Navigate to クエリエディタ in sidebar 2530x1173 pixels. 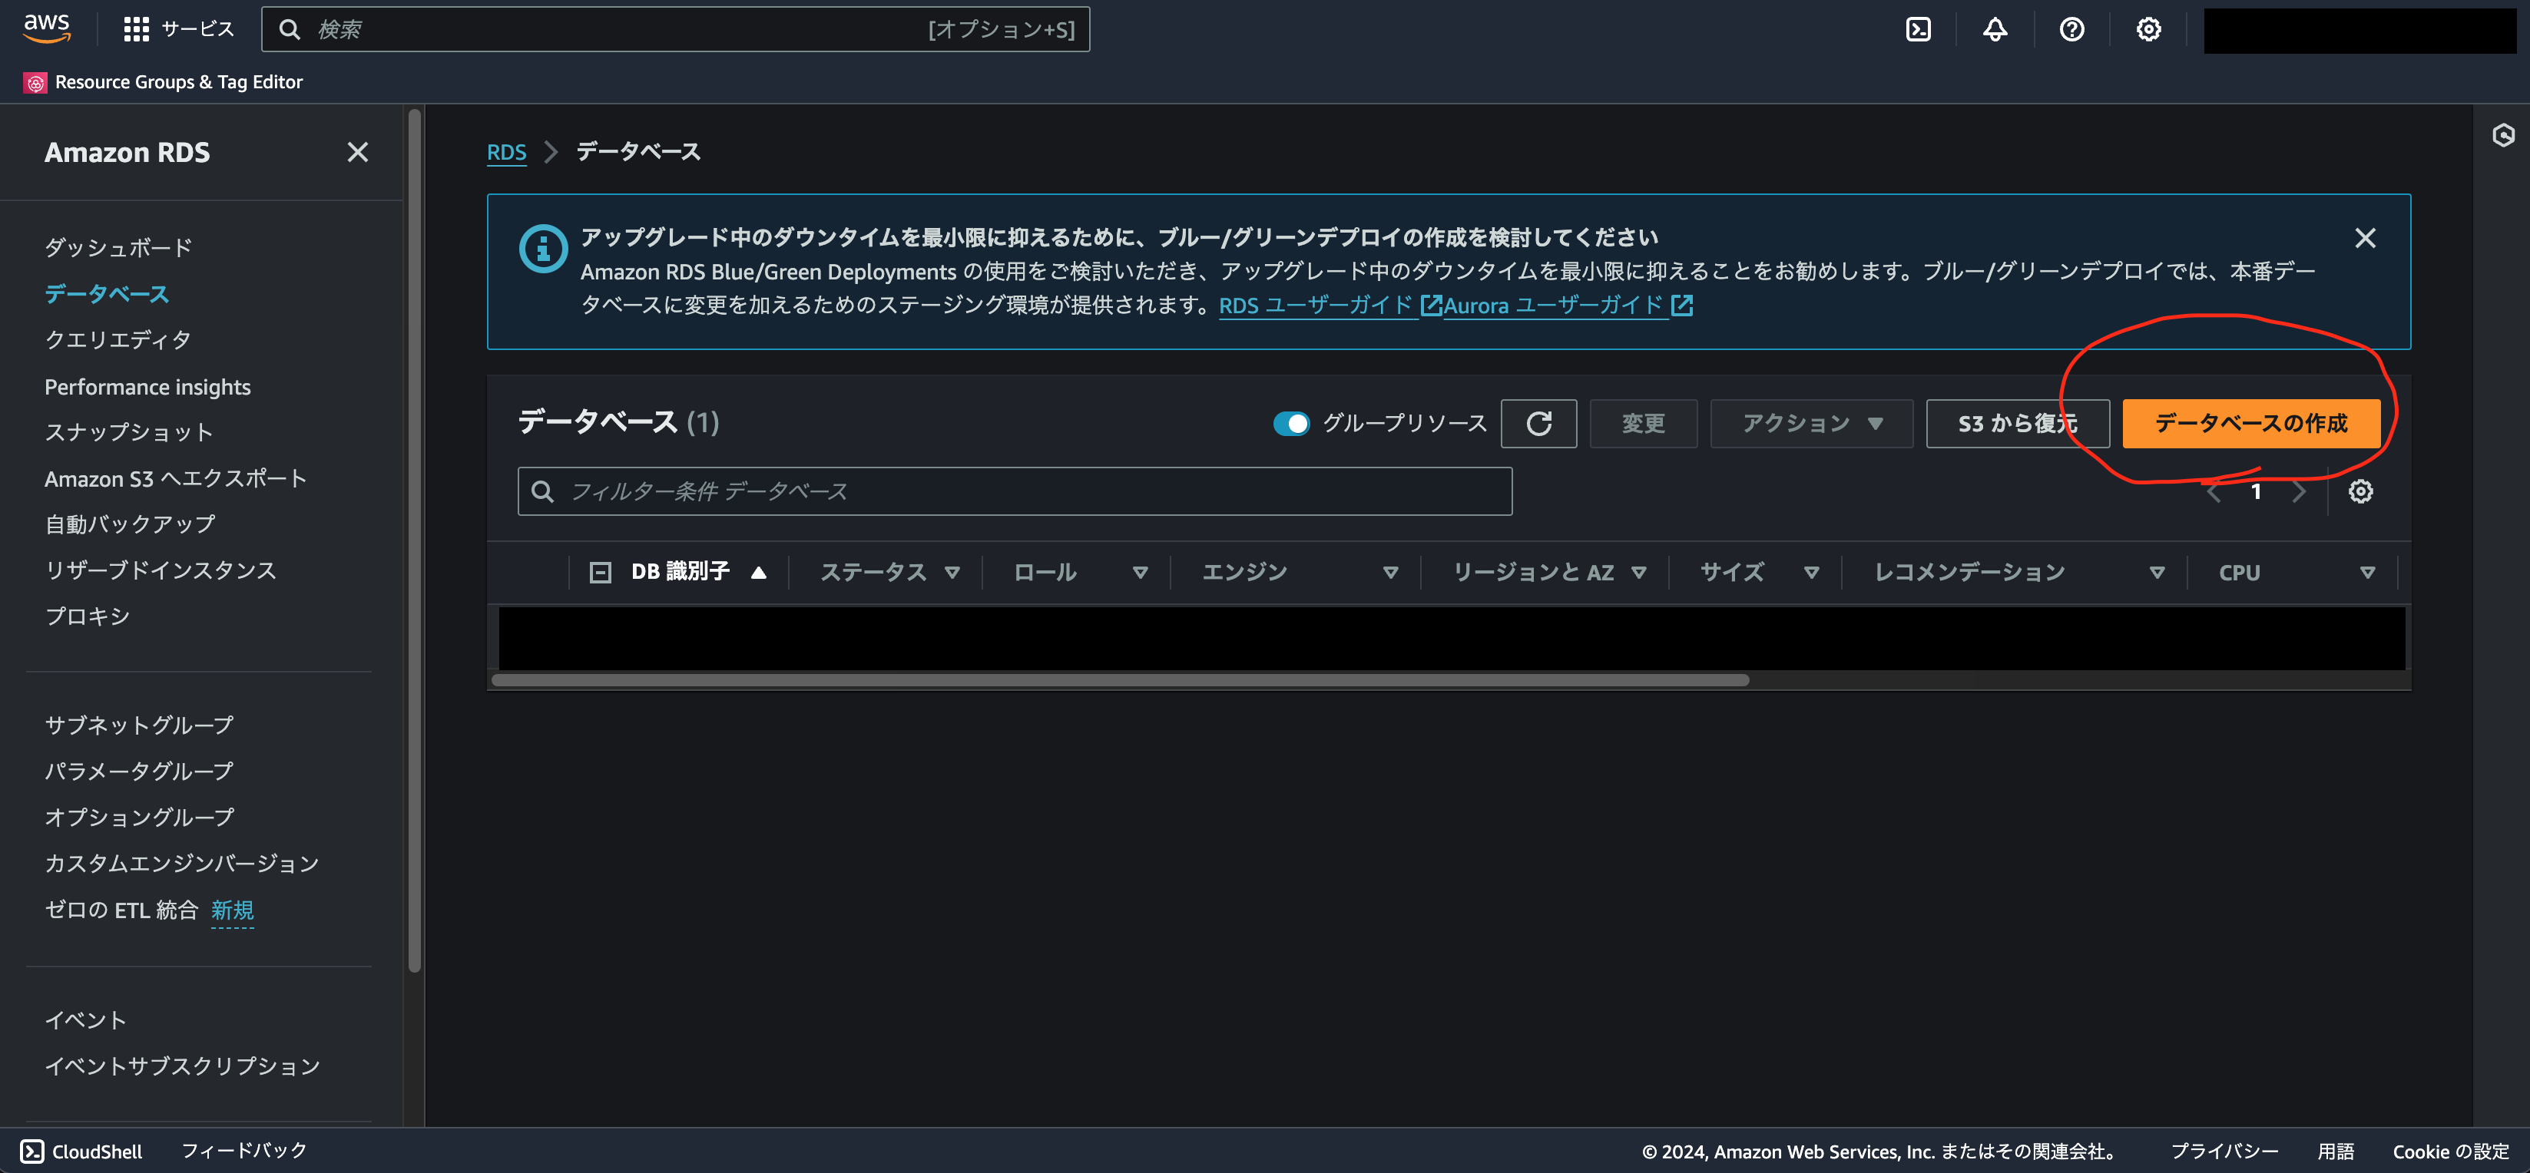pyautogui.click(x=117, y=339)
